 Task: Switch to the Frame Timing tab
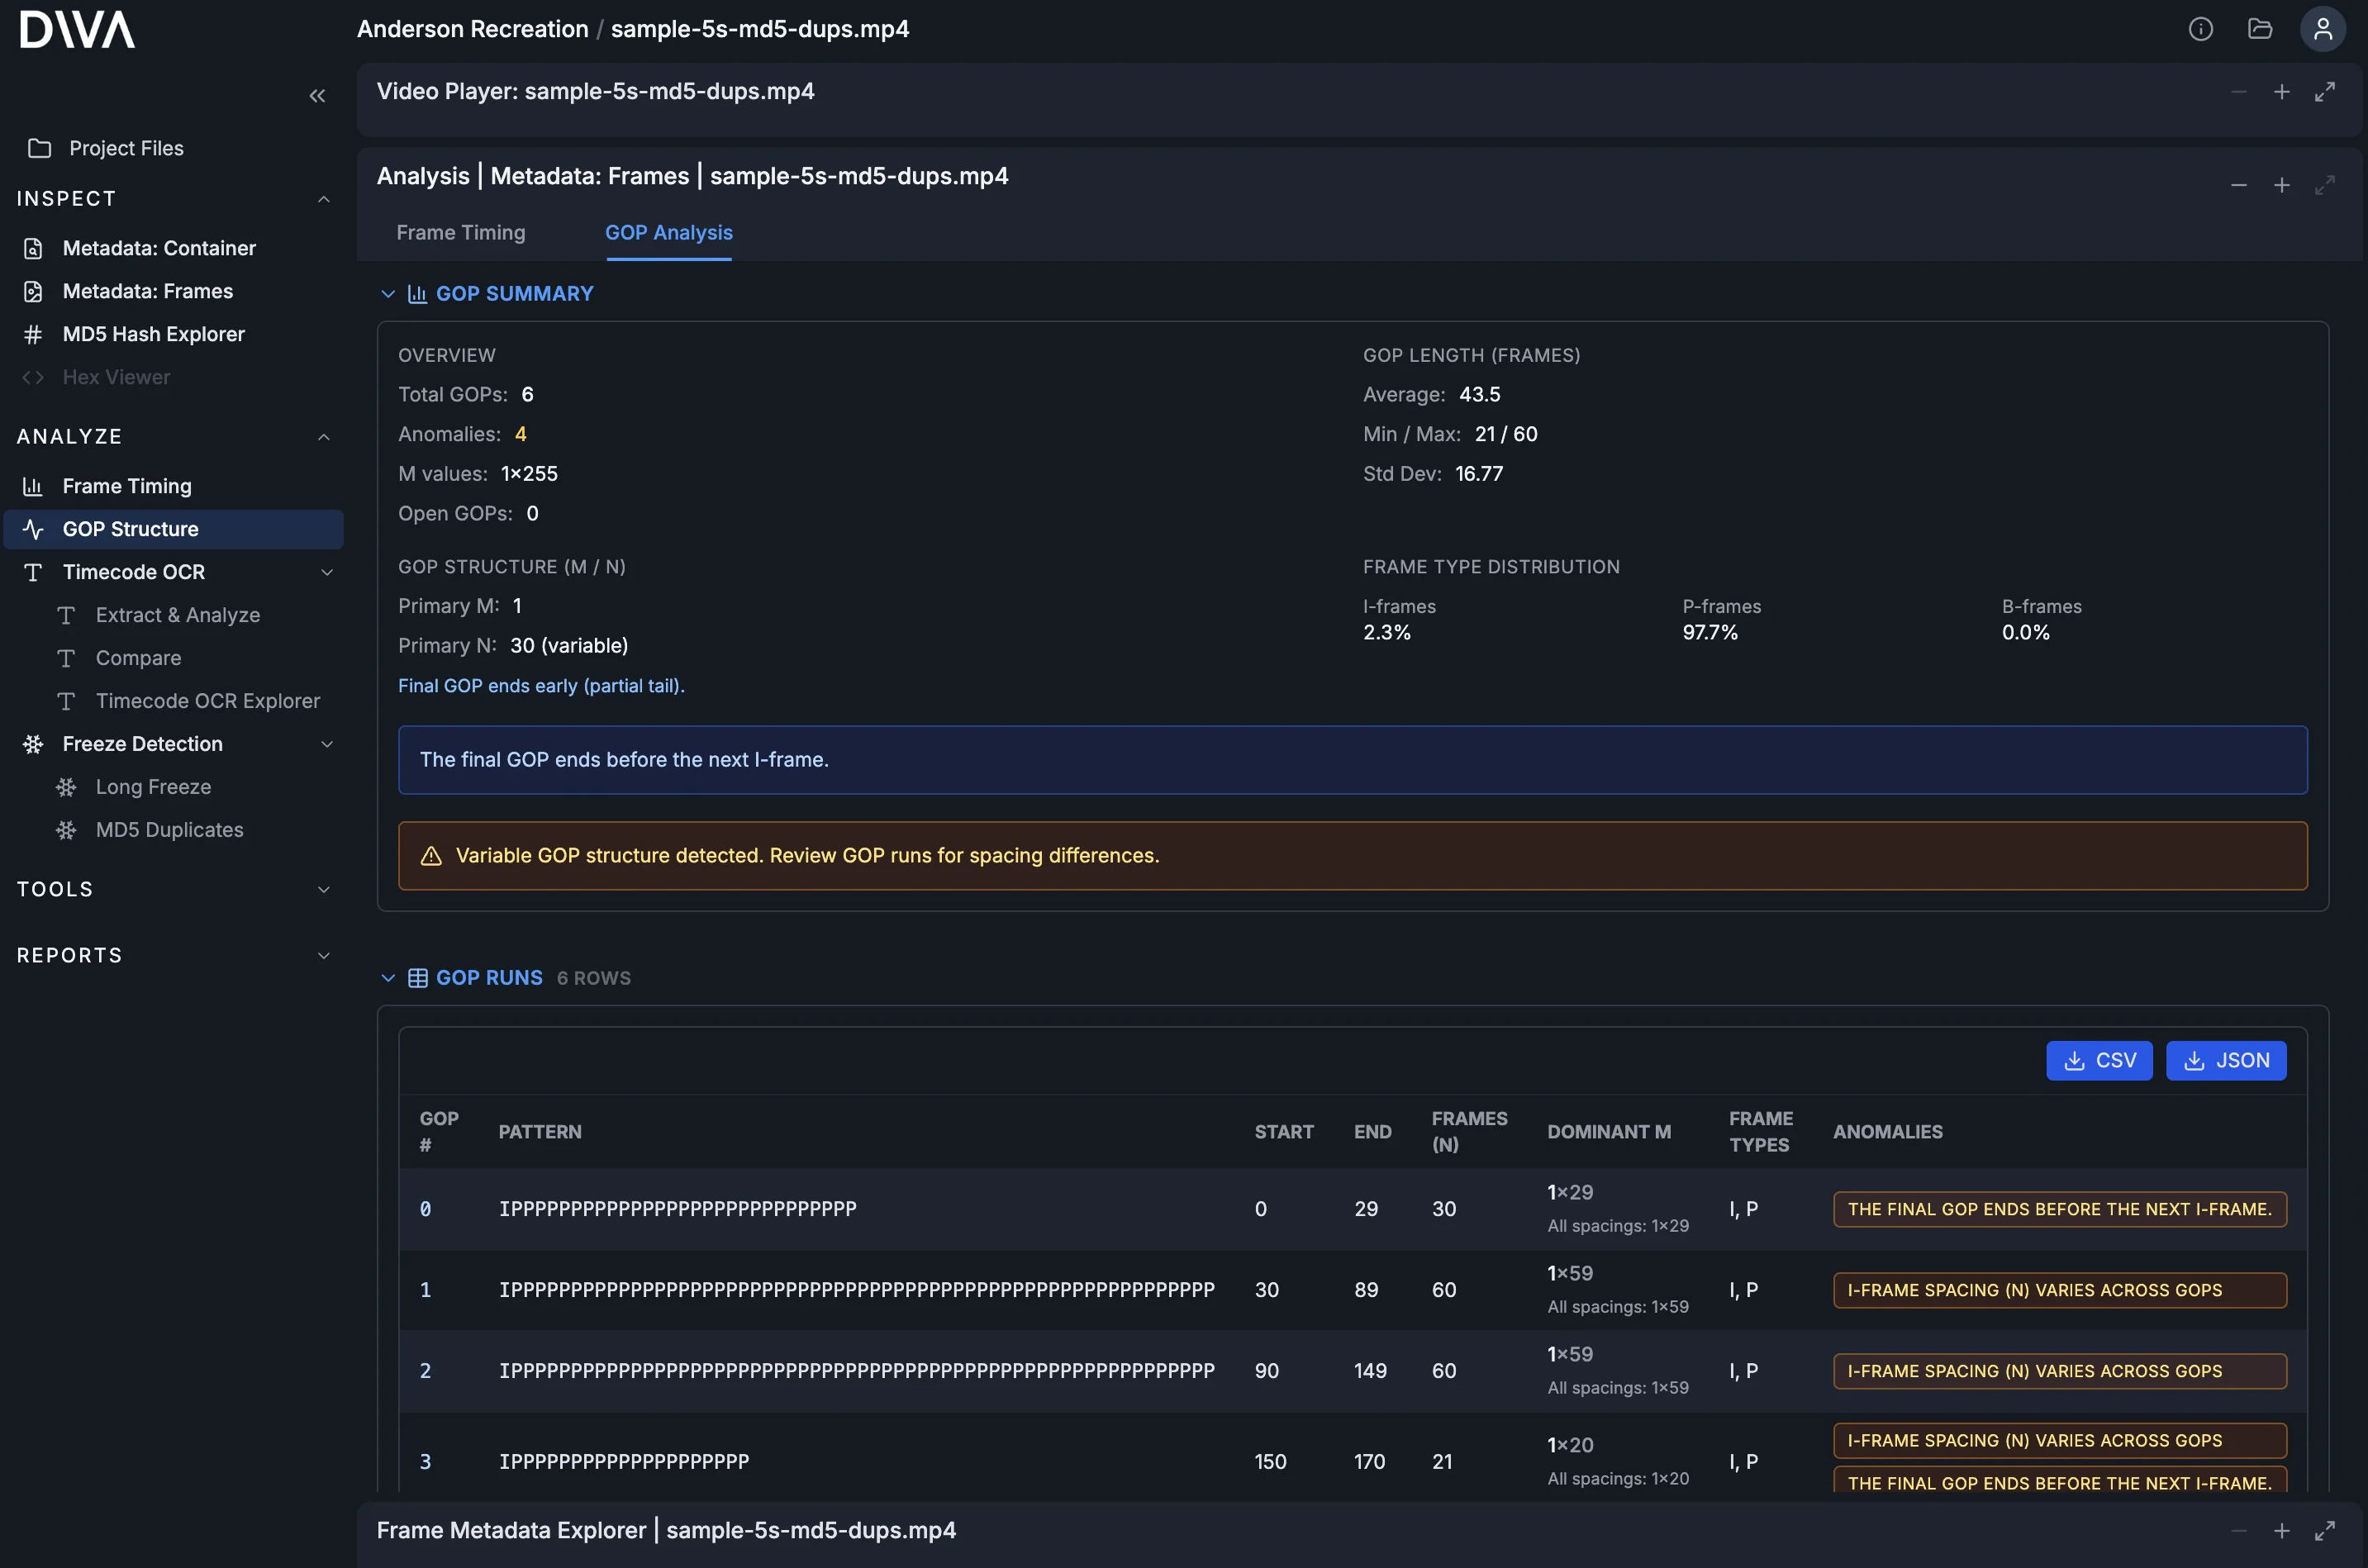460,232
